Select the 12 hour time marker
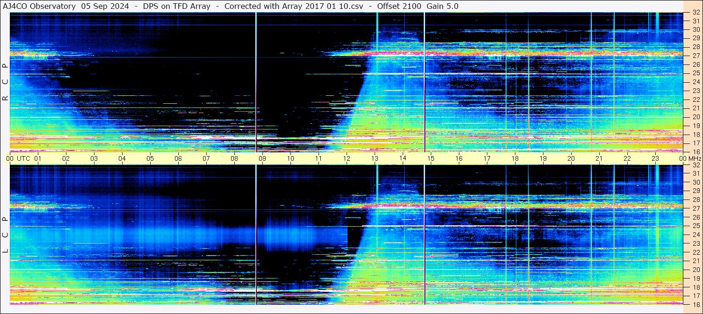 click(x=347, y=158)
